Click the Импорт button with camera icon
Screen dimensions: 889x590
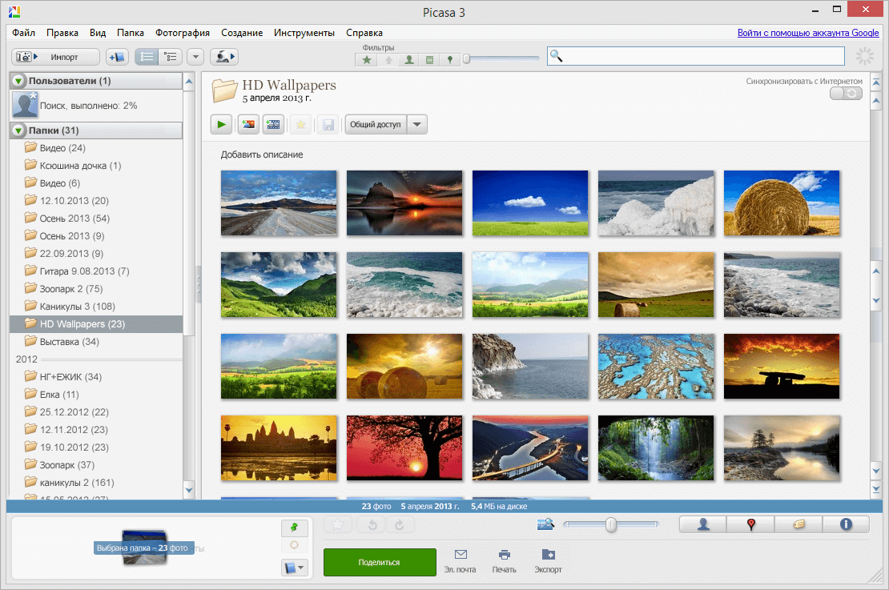point(55,57)
